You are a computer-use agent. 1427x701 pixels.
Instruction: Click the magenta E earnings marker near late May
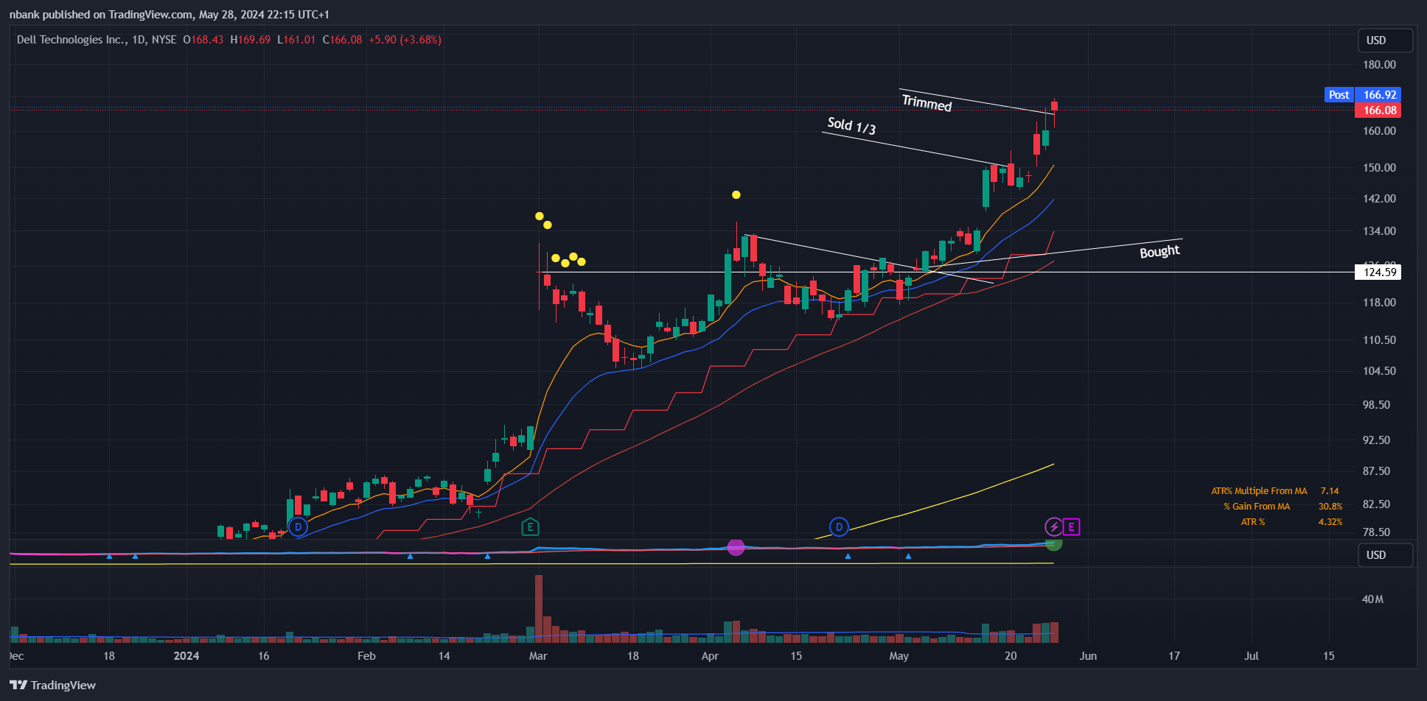tap(1072, 527)
